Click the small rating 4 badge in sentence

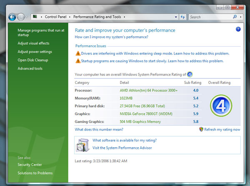(190, 74)
